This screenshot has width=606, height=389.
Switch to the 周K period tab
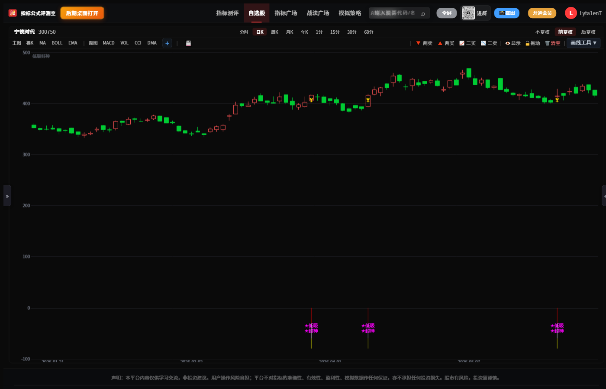click(x=275, y=32)
